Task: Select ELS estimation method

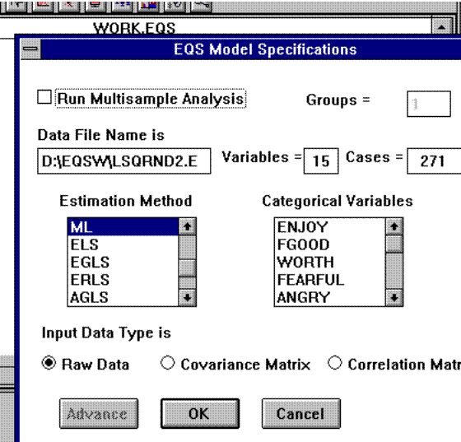Action: click(123, 244)
